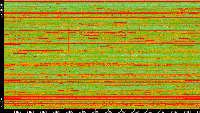
Task: Select the 14:04 time label
Action: [x=56, y=112]
